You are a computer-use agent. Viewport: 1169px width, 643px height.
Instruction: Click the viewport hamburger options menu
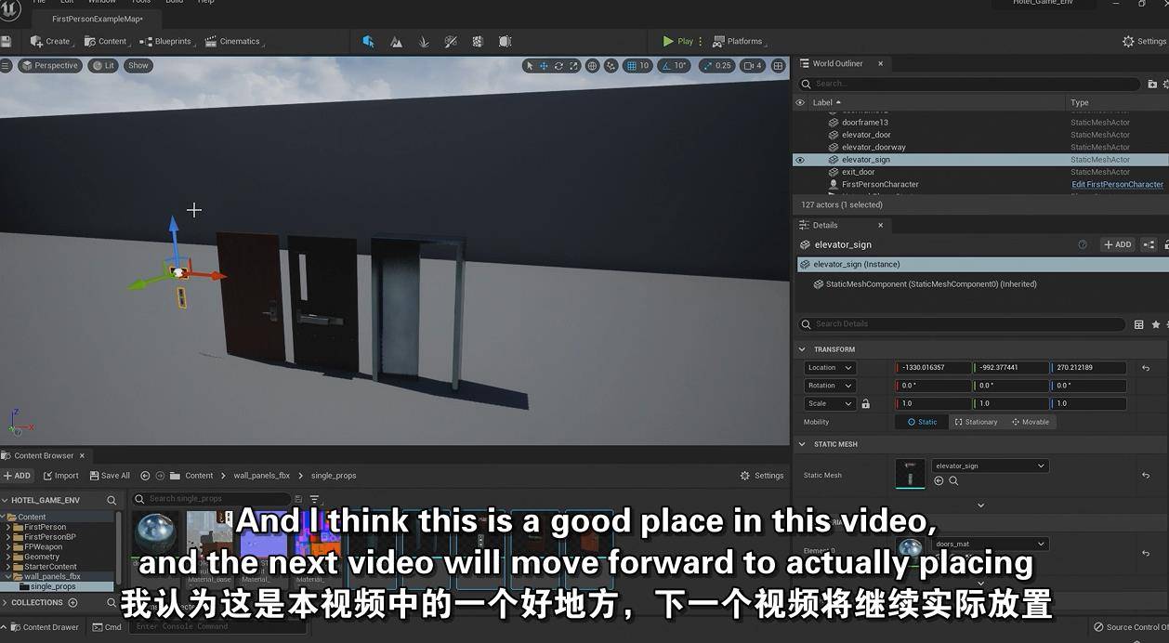coord(6,65)
